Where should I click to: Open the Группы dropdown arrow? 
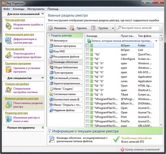point(113,28)
